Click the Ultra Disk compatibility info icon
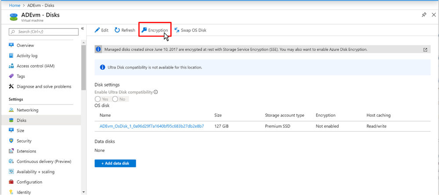439x195 pixels. [156, 92]
